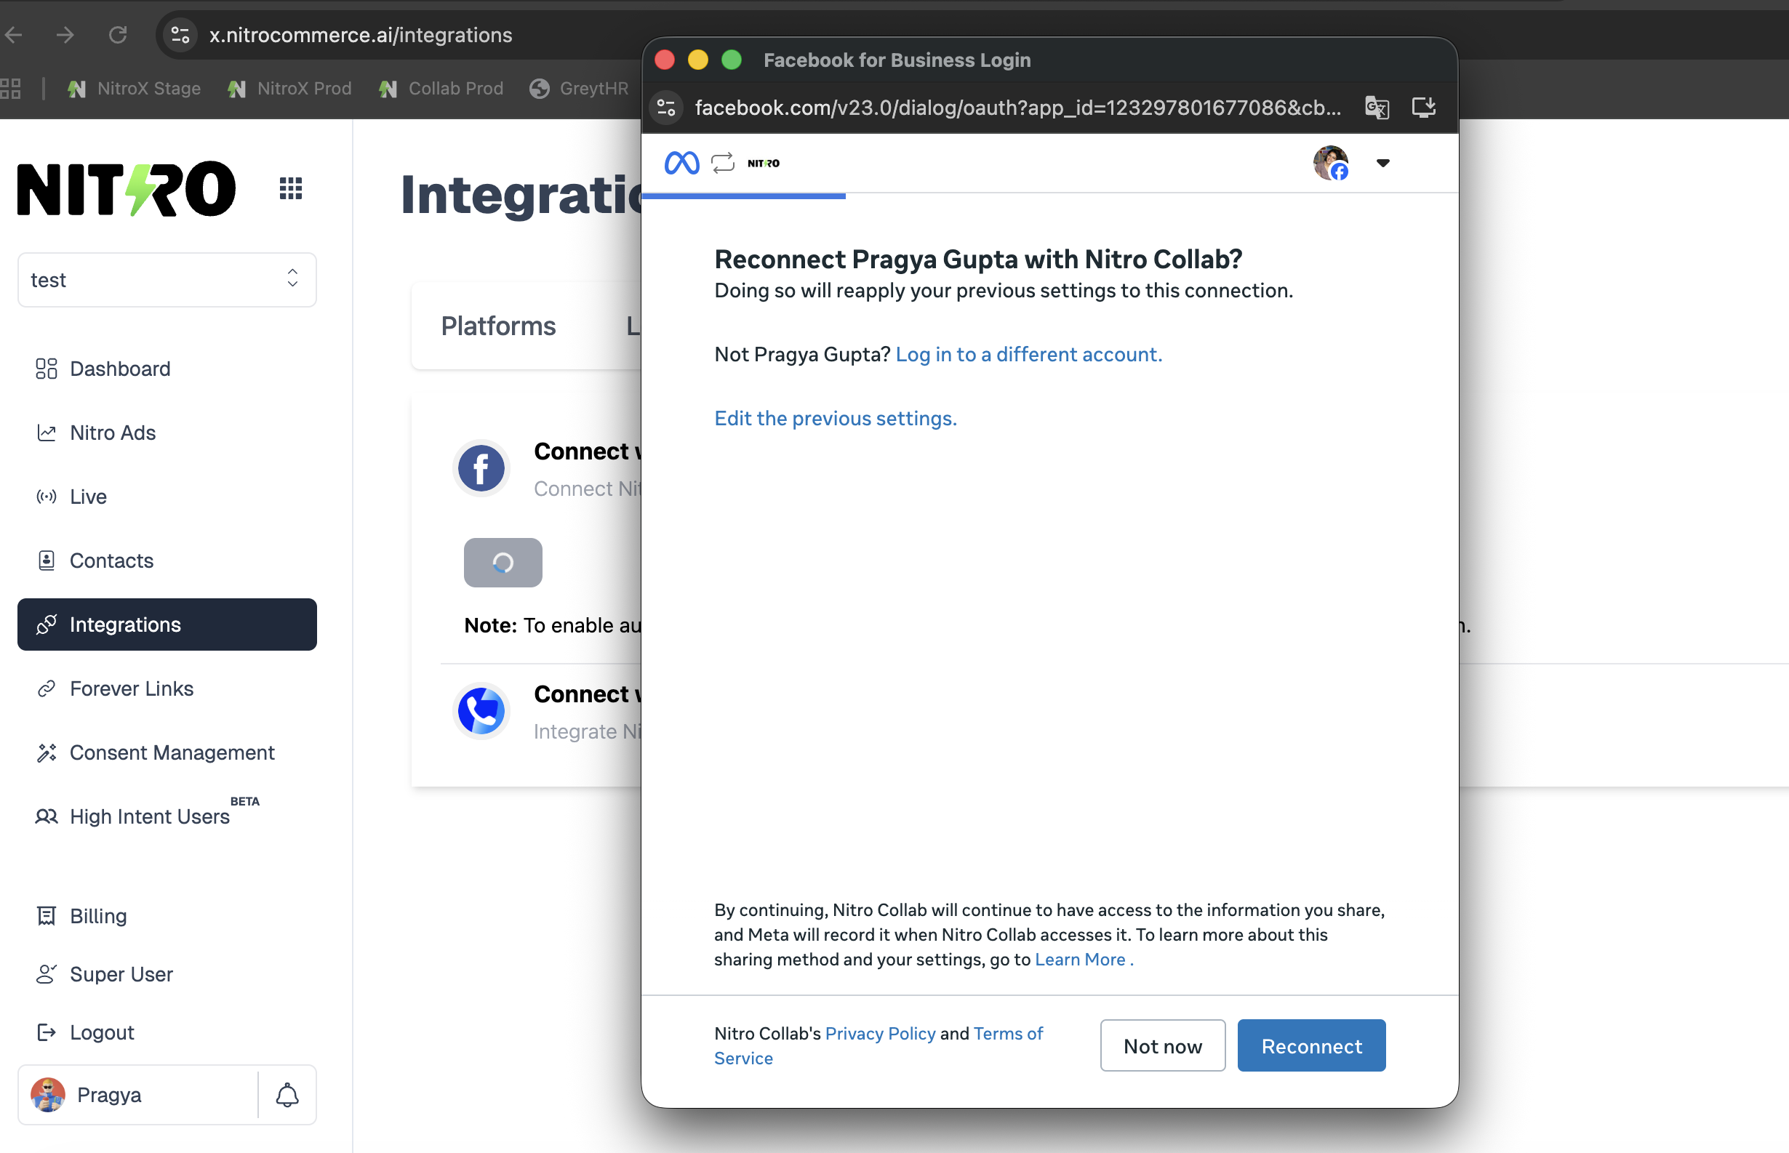Open Log in to a different account link
This screenshot has height=1153, width=1789.
click(1029, 354)
